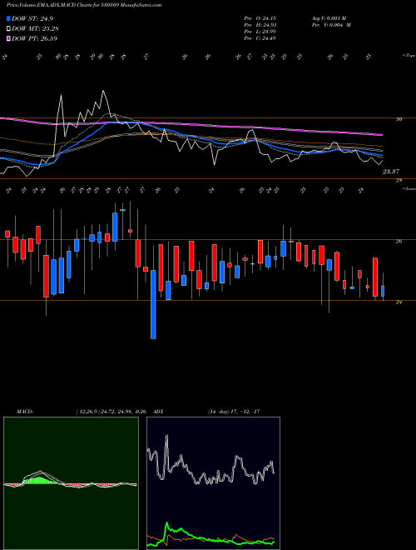
Task: Click the last blue candlestick on the right
Action: click(x=383, y=291)
